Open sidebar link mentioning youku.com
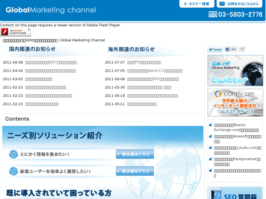The image size is (266, 199). click(237, 150)
